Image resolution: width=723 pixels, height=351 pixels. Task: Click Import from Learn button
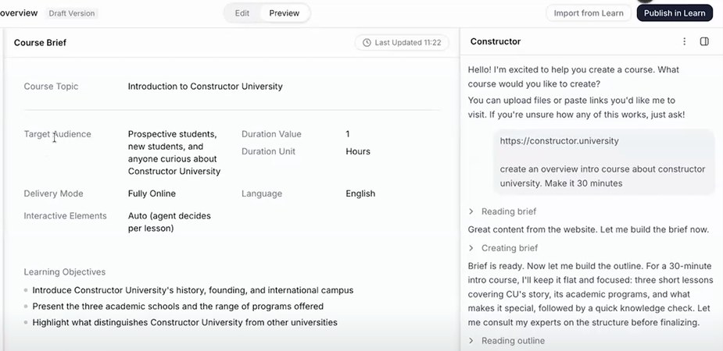(x=589, y=13)
